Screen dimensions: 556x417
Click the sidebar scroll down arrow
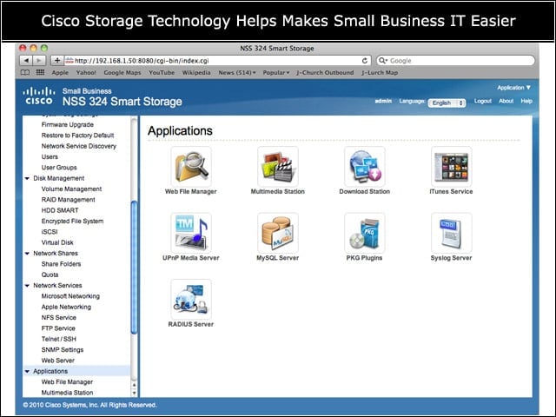tap(134, 393)
